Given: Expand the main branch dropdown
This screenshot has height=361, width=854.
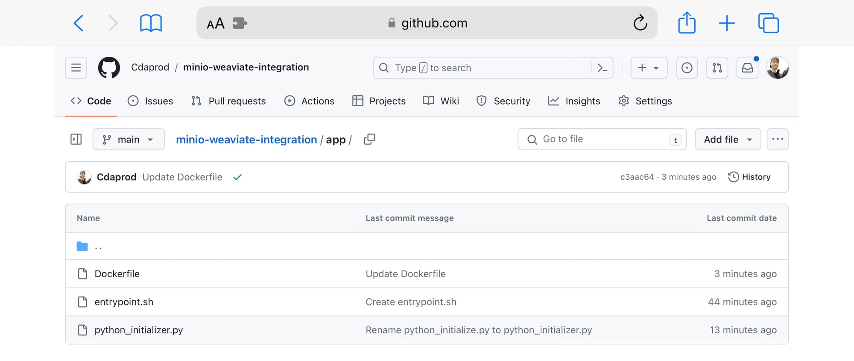Looking at the screenshot, I should coord(129,140).
